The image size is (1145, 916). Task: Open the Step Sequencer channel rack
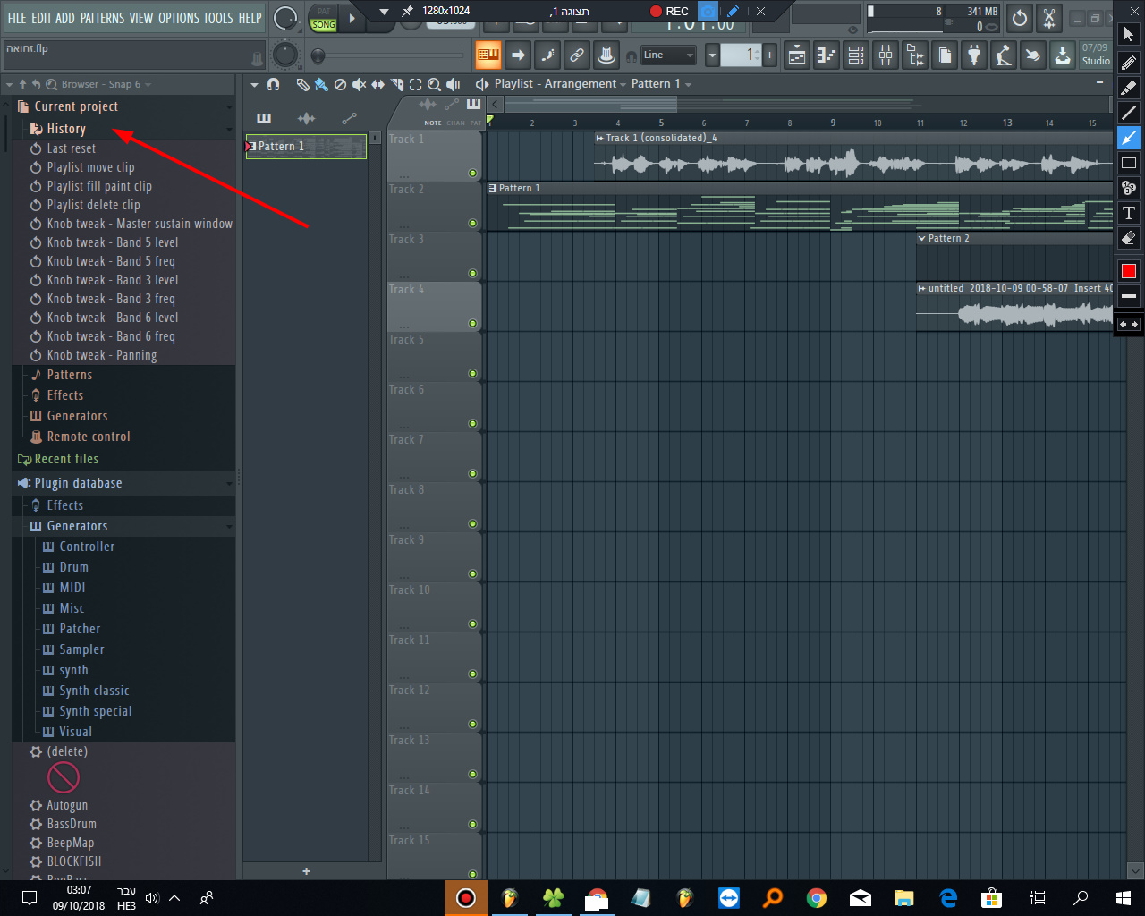pyautogui.click(x=856, y=55)
